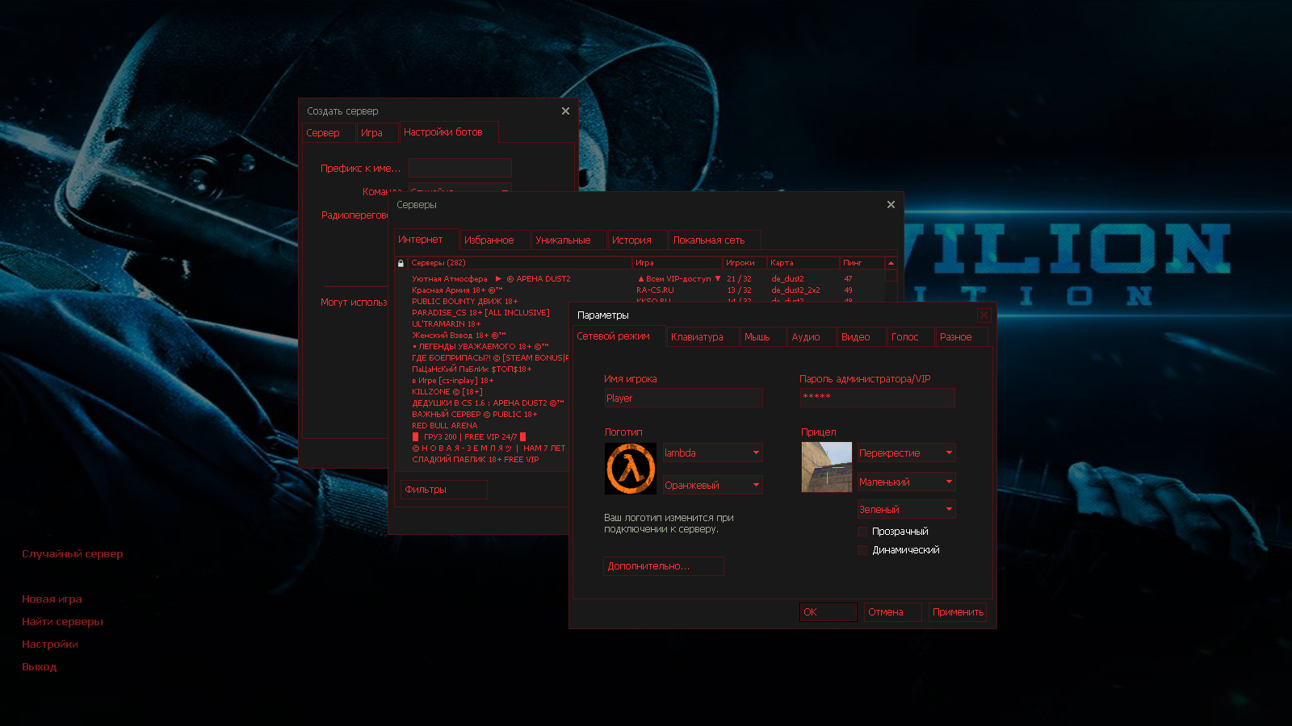Toggle the Динамический crosshair checkbox
1292x726 pixels.
point(862,550)
